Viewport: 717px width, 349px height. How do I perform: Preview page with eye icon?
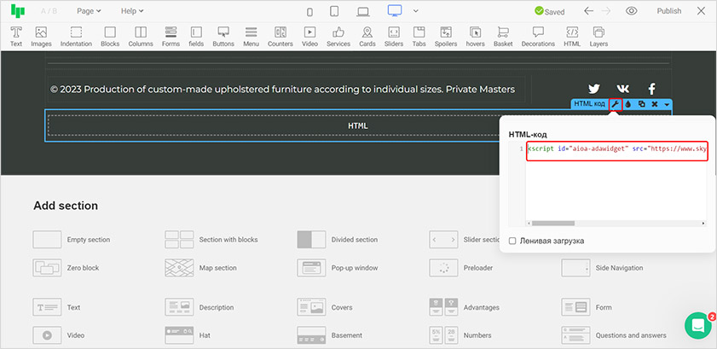(632, 11)
